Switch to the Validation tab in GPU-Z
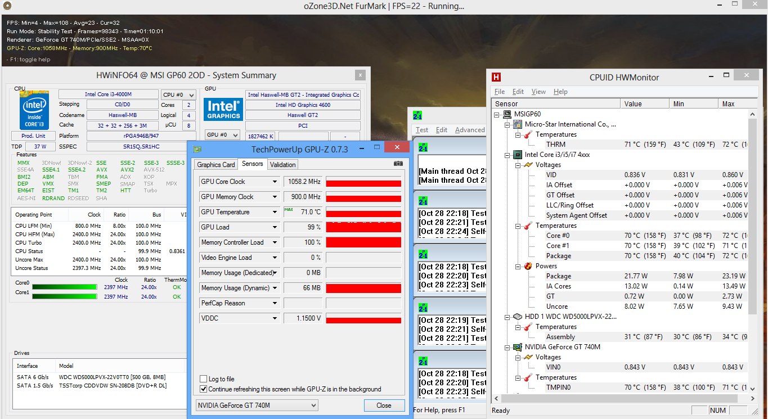This screenshot has width=768, height=419. pyautogui.click(x=282, y=165)
